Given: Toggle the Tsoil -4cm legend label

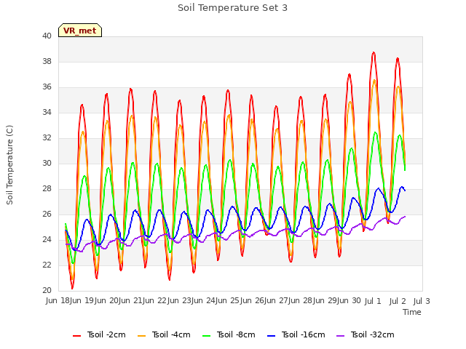Looking at the screenshot, I should [x=171, y=334].
